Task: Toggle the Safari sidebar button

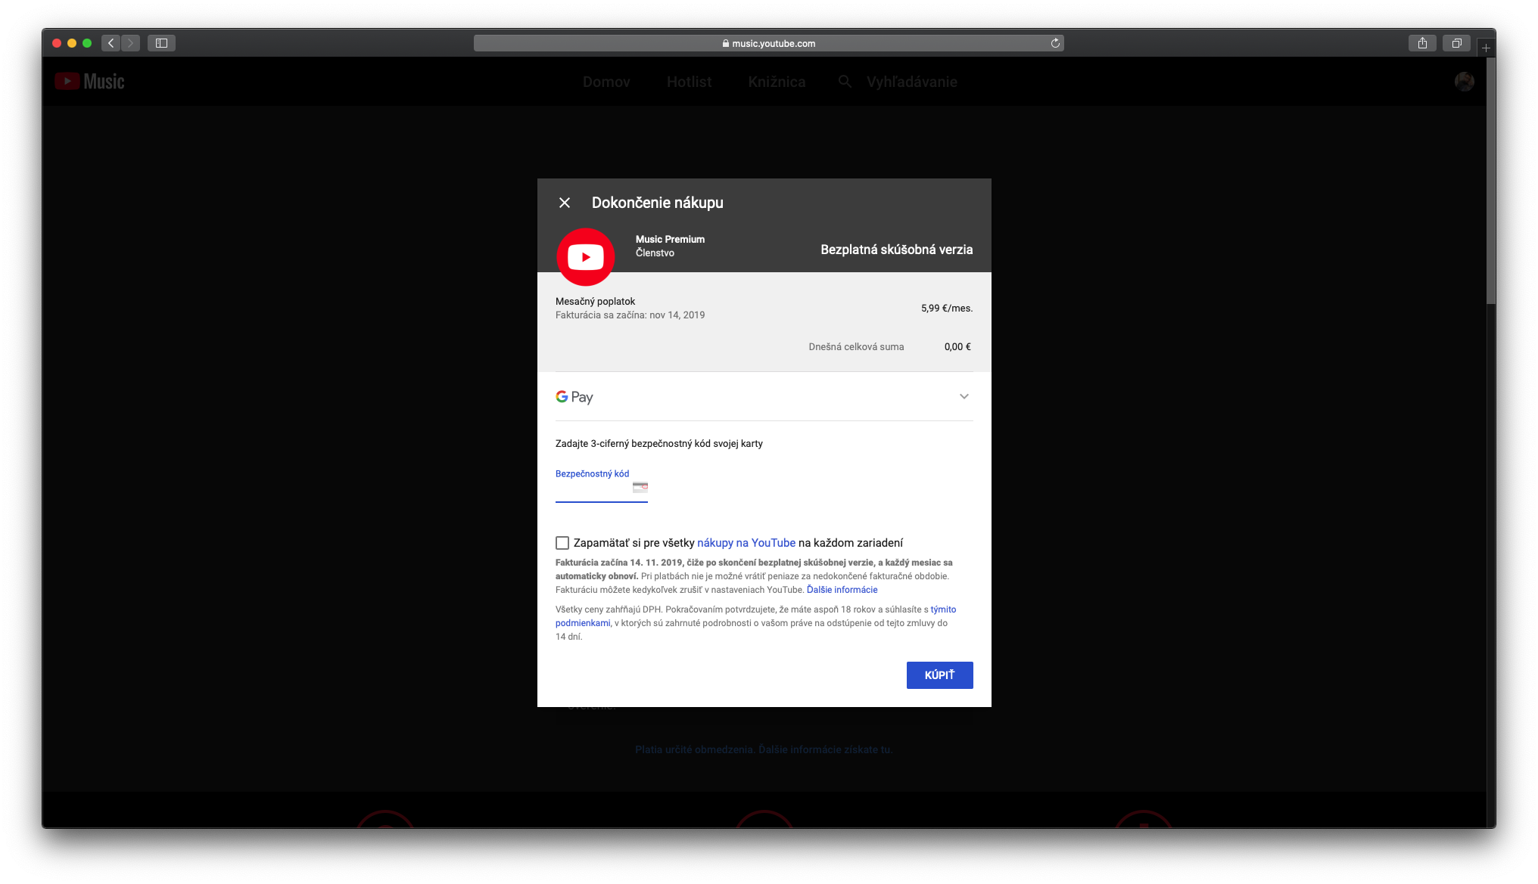Action: tap(161, 43)
